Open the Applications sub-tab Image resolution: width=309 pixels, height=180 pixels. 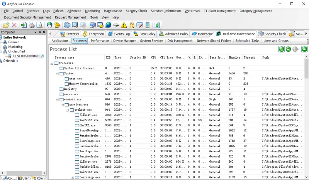tap(60, 41)
